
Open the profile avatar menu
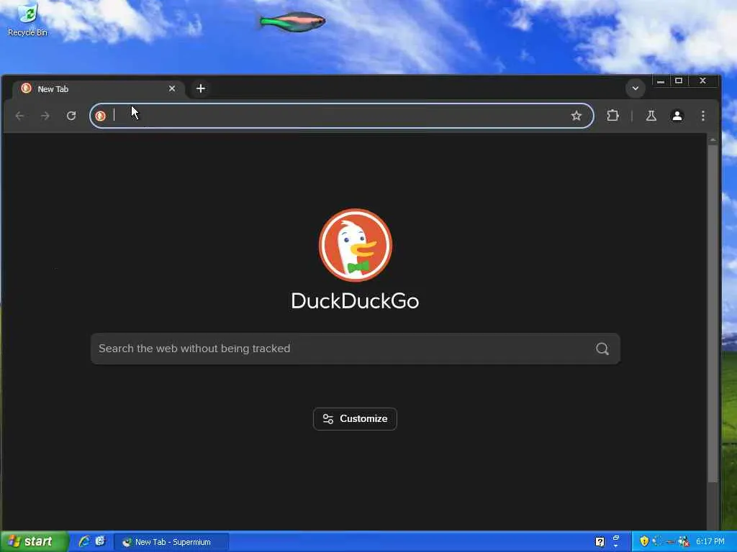click(x=677, y=116)
